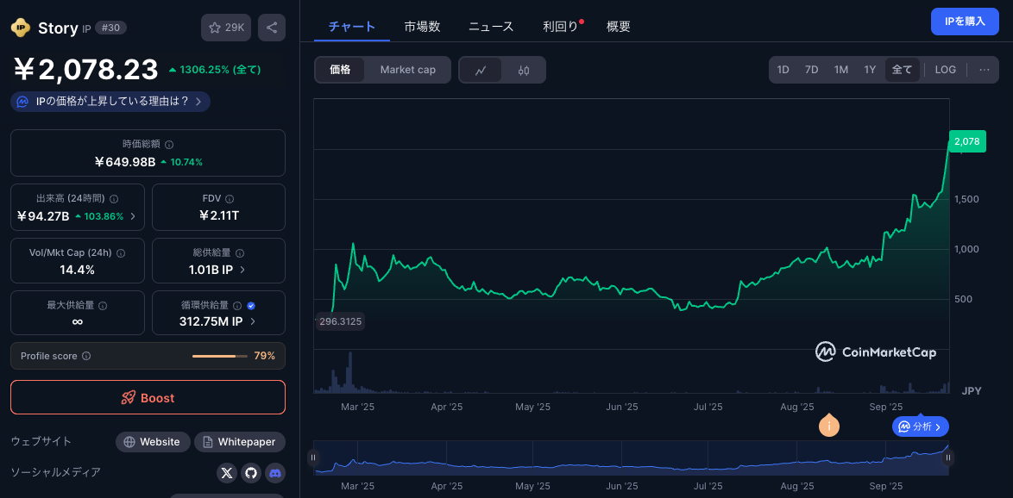Click the mini navigator chart overview
Image resolution: width=1013 pixels, height=498 pixels.
pyautogui.click(x=631, y=458)
